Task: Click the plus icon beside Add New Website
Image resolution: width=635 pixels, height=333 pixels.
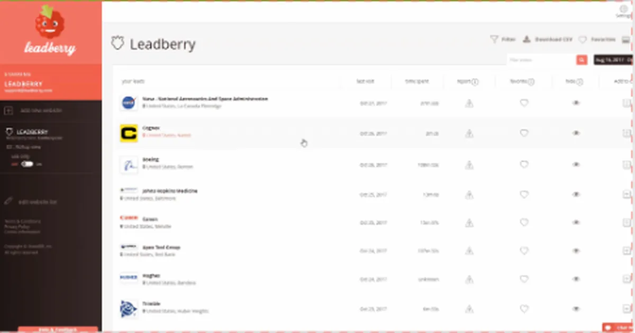Action: click(x=8, y=110)
